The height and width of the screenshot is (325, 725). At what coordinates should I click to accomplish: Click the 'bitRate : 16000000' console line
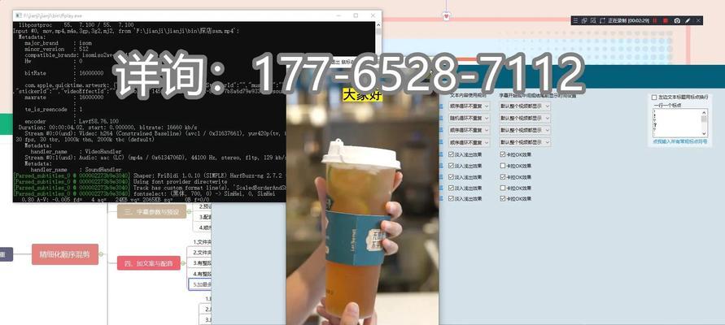coord(64,73)
